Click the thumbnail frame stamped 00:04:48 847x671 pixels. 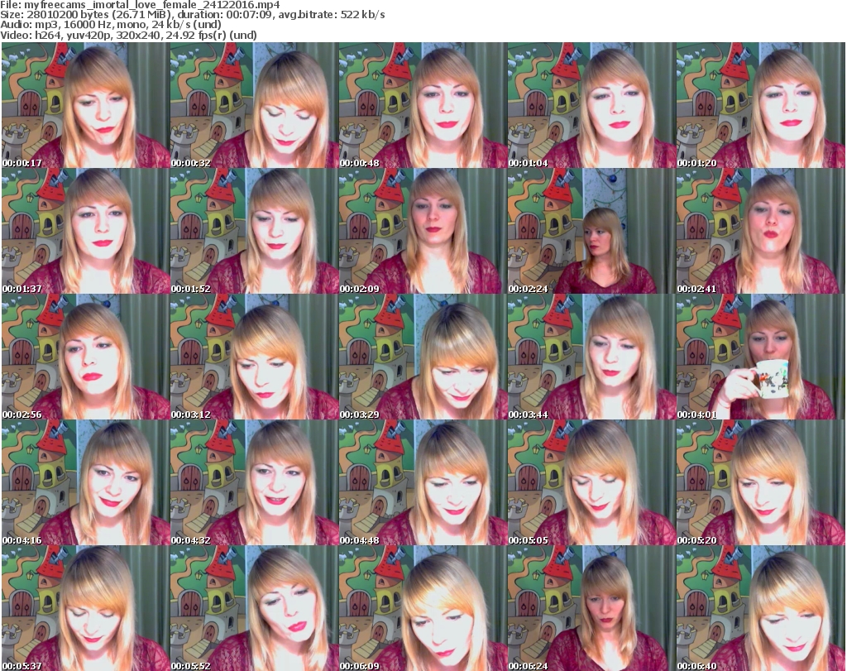[x=423, y=482]
